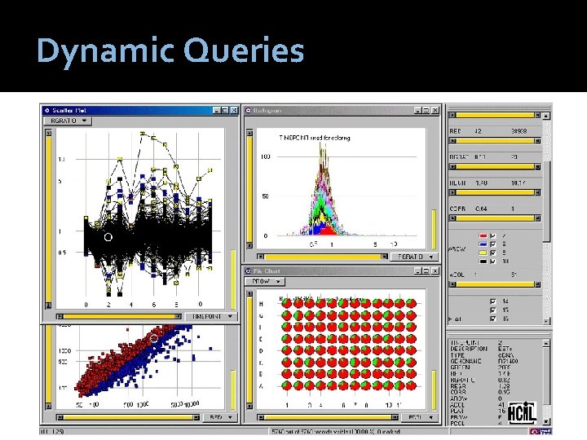Viewport: 587px width, 440px height.
Task: Click top arrow of Pie Chart vertical slider
Action: (249, 294)
